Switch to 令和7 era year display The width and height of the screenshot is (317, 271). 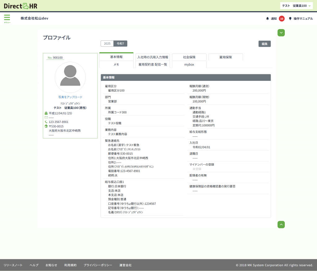tap(120, 44)
